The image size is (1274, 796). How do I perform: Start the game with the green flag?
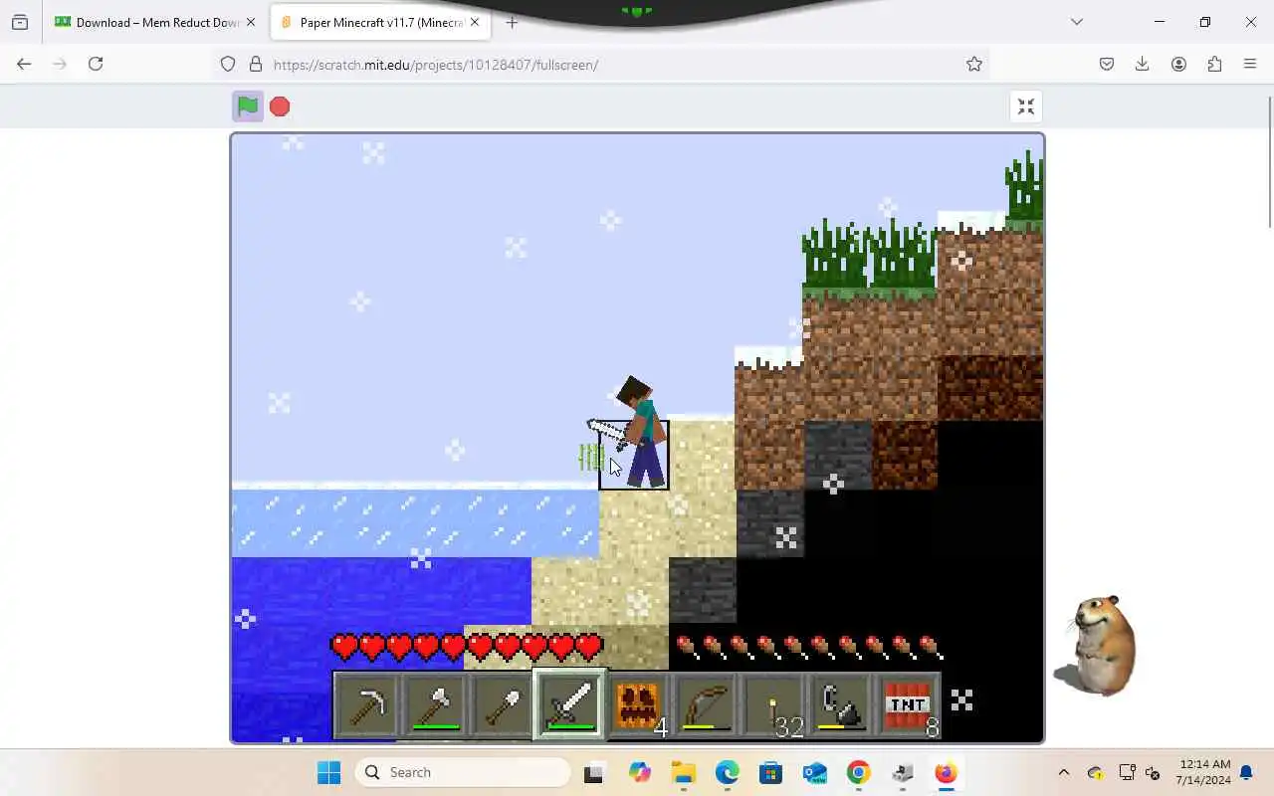(x=248, y=106)
